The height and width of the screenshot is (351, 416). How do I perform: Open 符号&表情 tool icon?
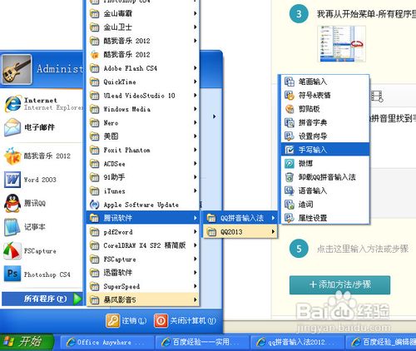(290, 96)
